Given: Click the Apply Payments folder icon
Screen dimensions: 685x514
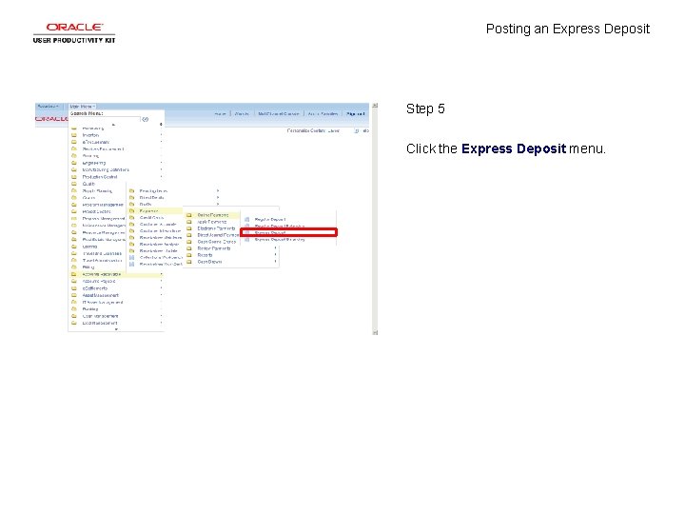Looking at the screenshot, I should (189, 222).
